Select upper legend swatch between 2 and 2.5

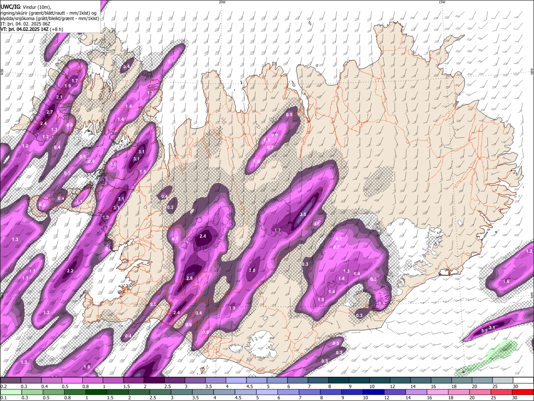(x=154, y=381)
